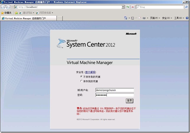Click the Print icon
190x133 pixels.
click(144, 18)
